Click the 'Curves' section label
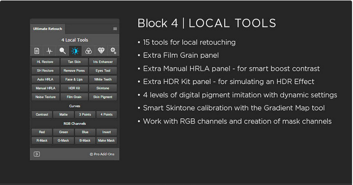 click(x=75, y=106)
